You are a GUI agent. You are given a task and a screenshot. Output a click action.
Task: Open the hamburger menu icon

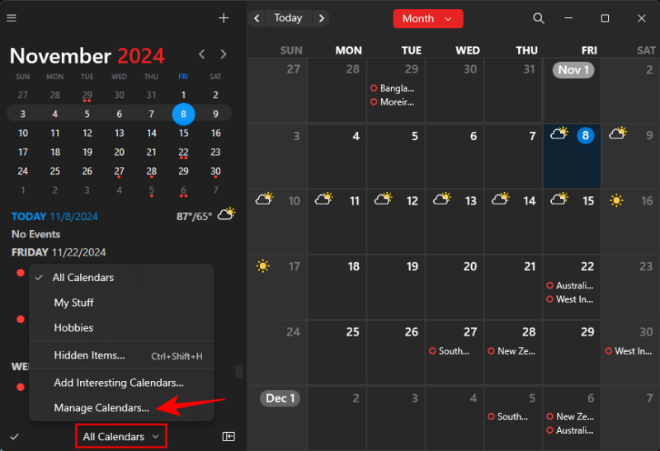[12, 18]
